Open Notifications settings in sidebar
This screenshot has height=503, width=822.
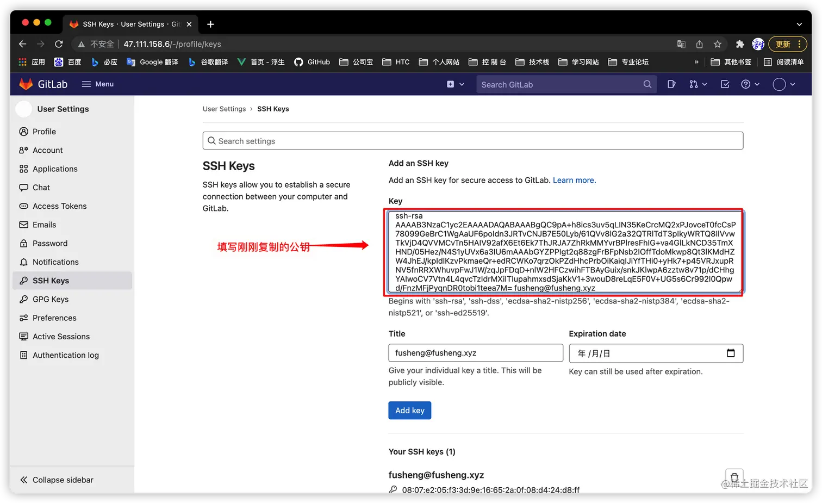[72, 262]
